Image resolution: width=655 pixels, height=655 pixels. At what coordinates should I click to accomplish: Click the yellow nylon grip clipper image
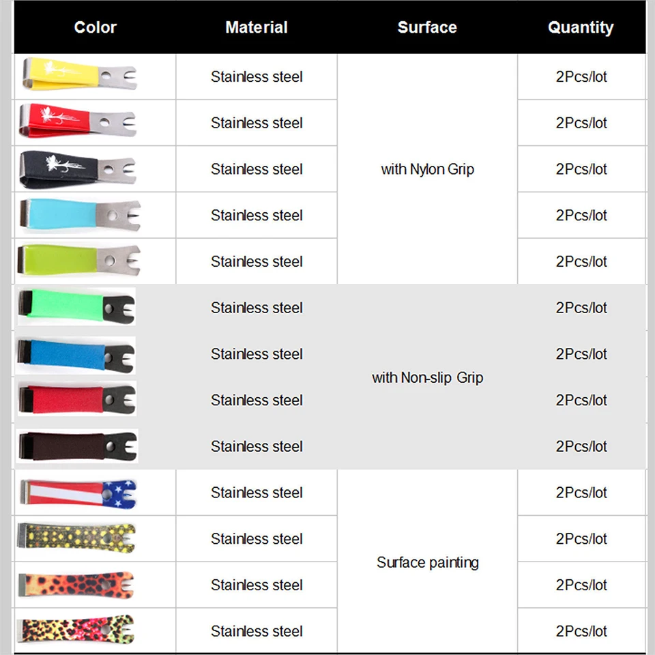point(79,75)
